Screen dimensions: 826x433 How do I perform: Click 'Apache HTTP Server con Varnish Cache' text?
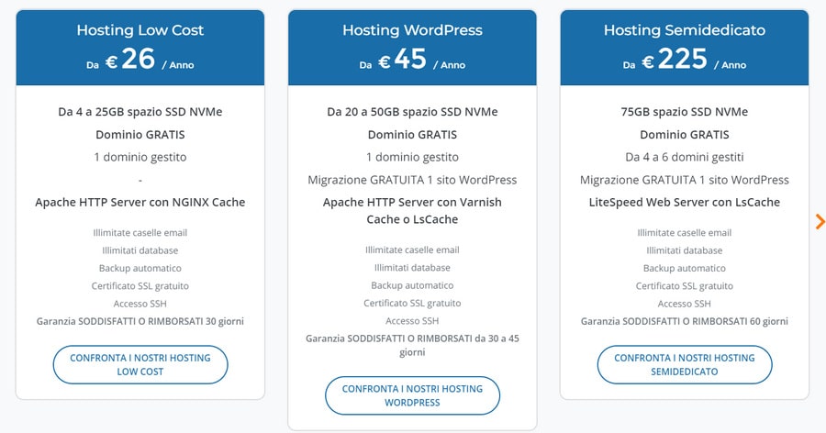point(412,210)
